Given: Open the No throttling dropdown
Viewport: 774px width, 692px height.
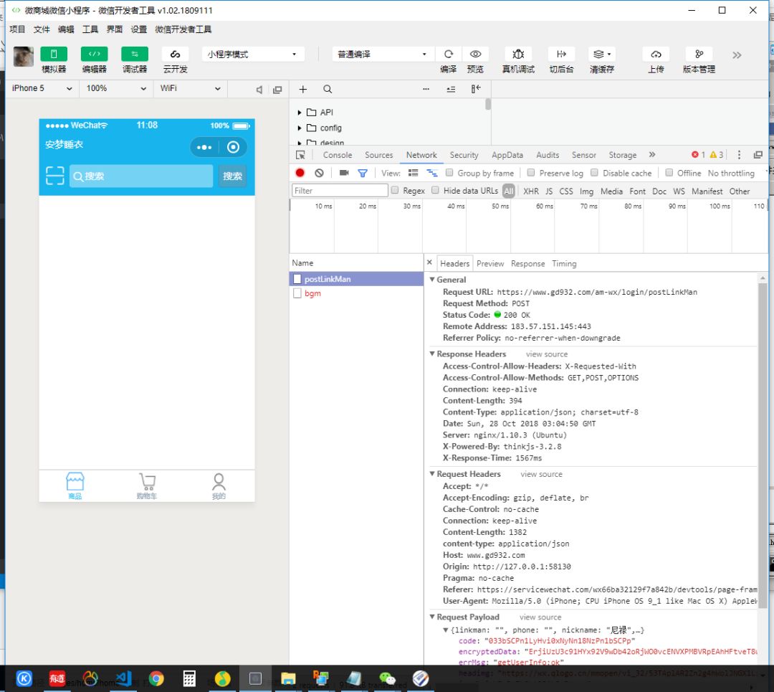Looking at the screenshot, I should pos(731,173).
